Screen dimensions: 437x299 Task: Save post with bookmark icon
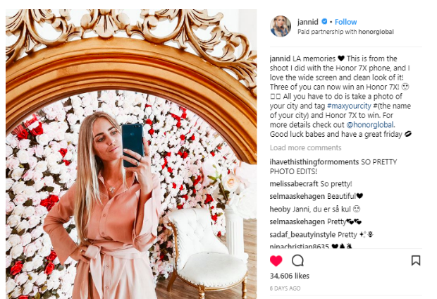416,260
